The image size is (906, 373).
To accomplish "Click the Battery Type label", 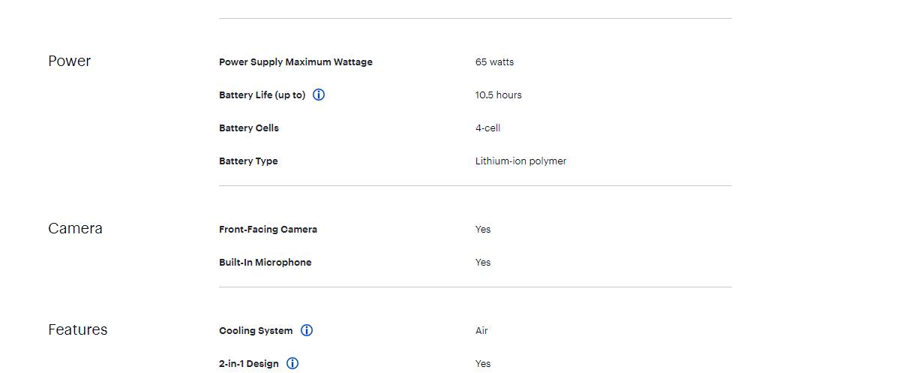I will click(x=248, y=161).
